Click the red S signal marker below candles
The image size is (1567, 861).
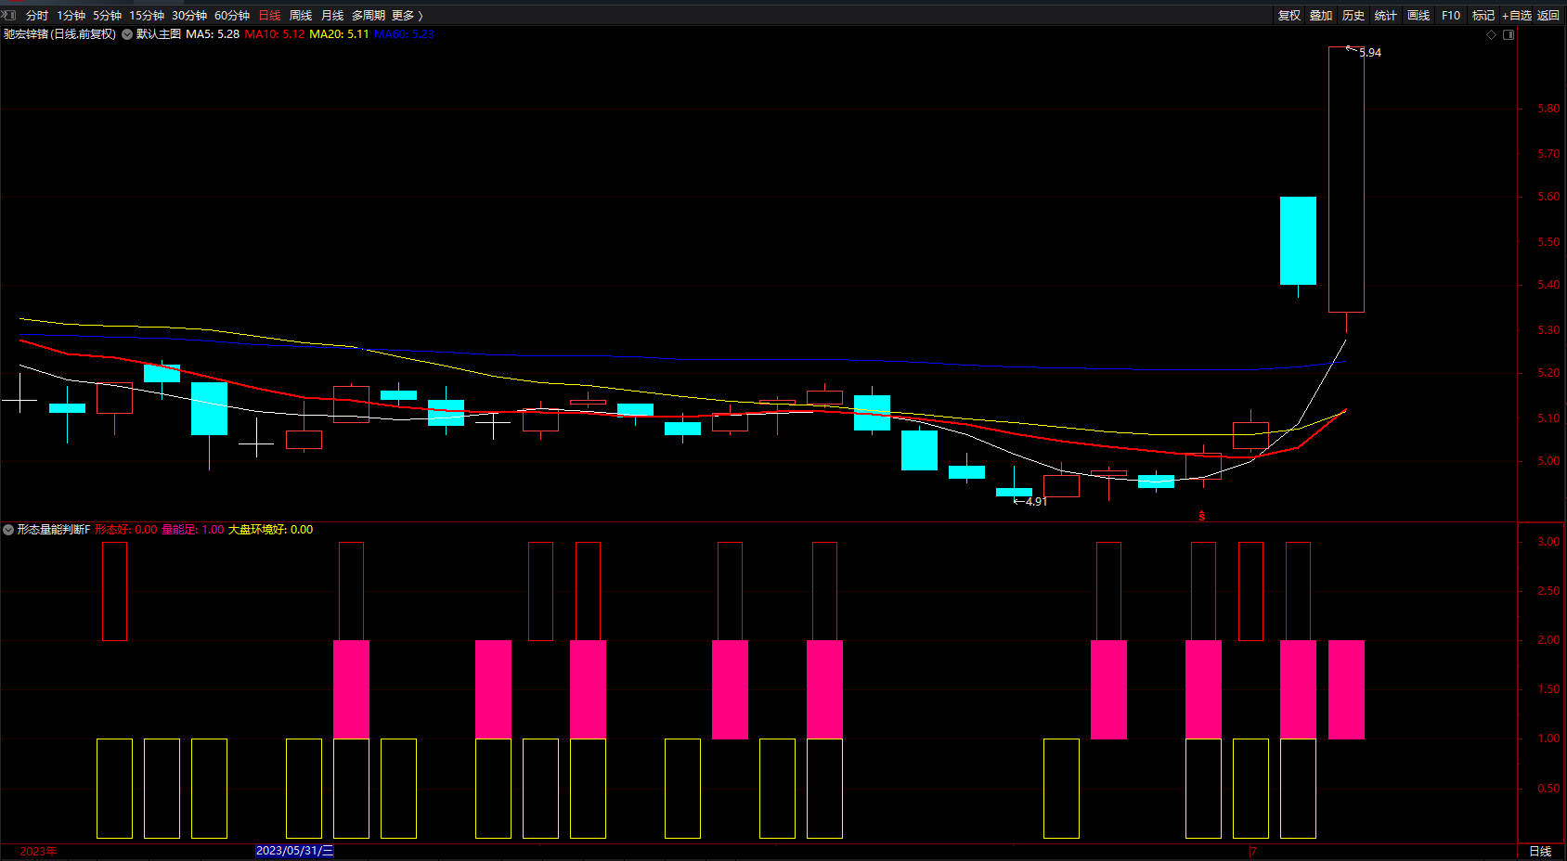[x=1202, y=515]
